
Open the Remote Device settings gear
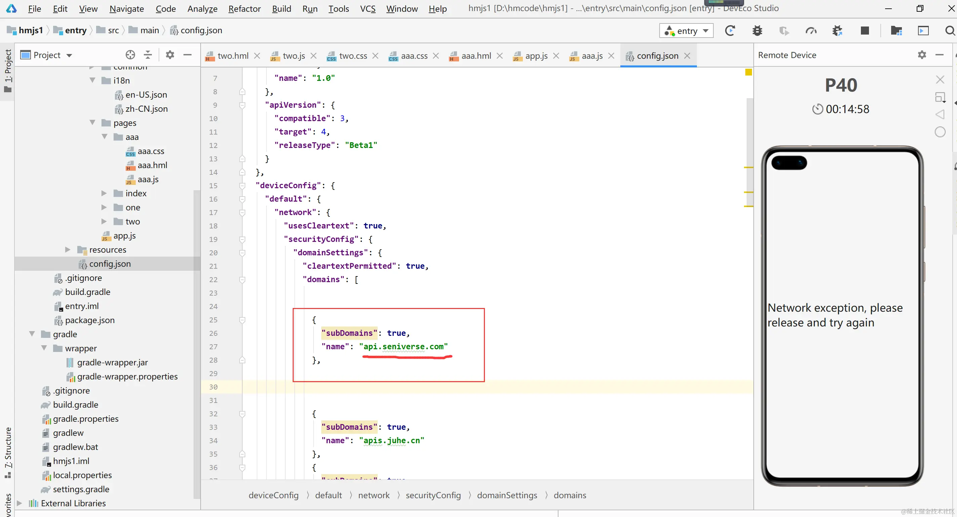point(922,55)
